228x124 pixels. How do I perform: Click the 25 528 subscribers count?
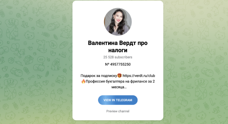pos(118,57)
